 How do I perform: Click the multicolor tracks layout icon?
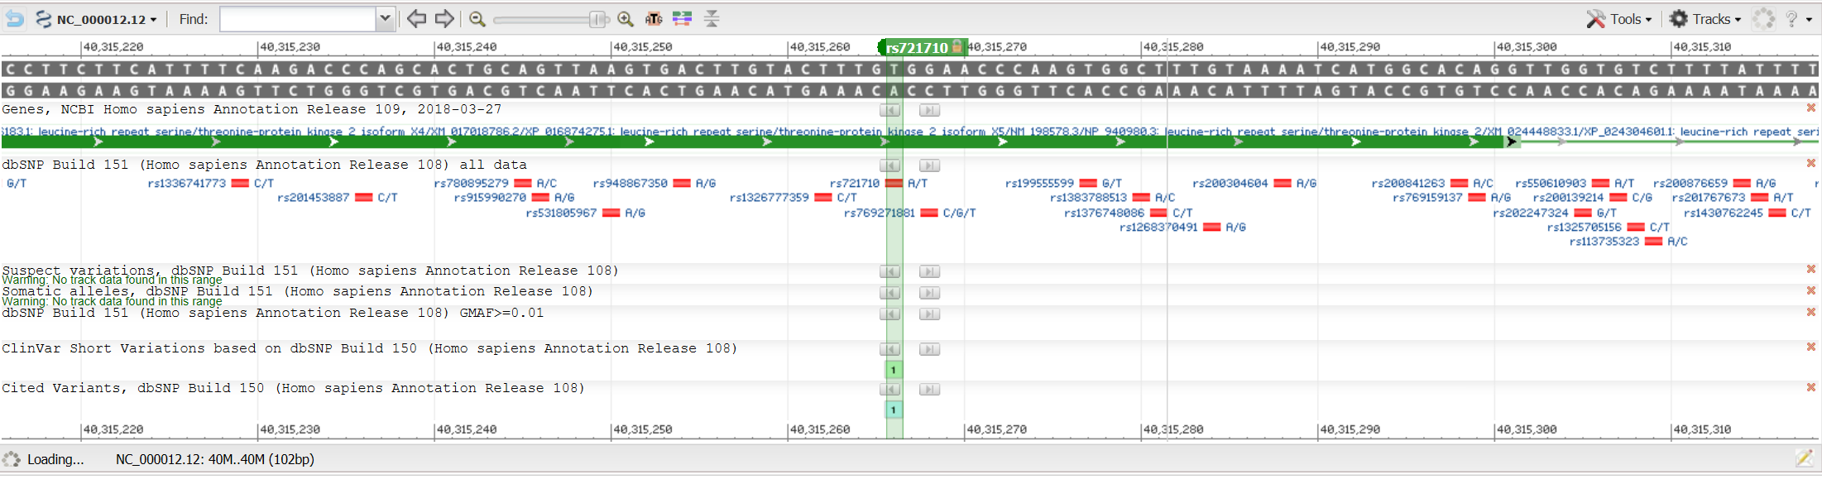[682, 18]
